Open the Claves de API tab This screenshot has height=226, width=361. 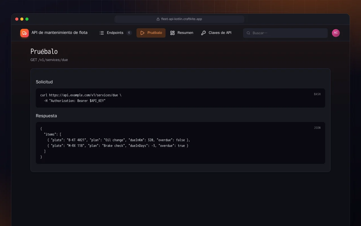pos(216,33)
